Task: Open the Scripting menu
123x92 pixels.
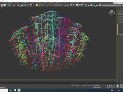Action: tap(52, 3)
